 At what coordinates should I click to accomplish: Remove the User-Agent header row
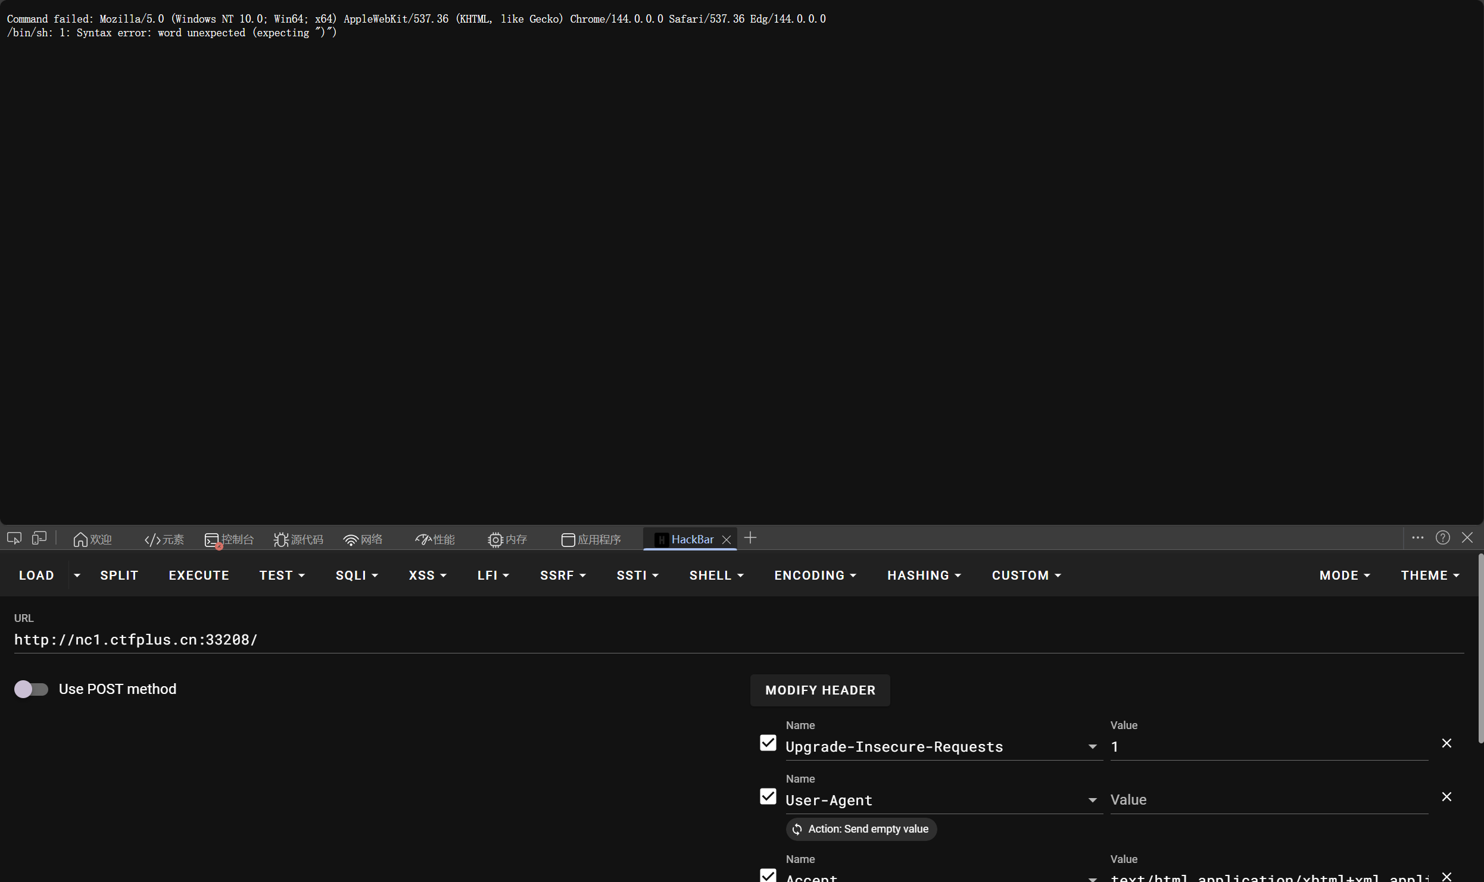[1446, 796]
